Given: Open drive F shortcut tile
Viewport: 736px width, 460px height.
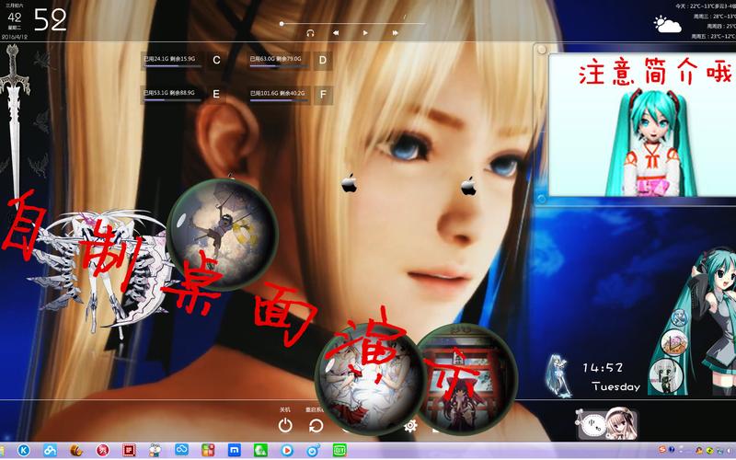Looking at the screenshot, I should tap(323, 94).
